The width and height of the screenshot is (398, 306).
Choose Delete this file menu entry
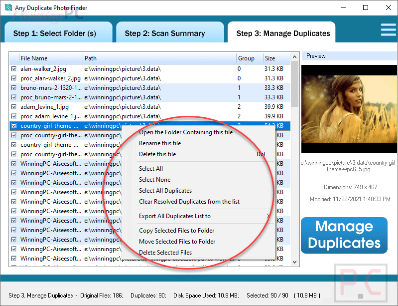198,154
